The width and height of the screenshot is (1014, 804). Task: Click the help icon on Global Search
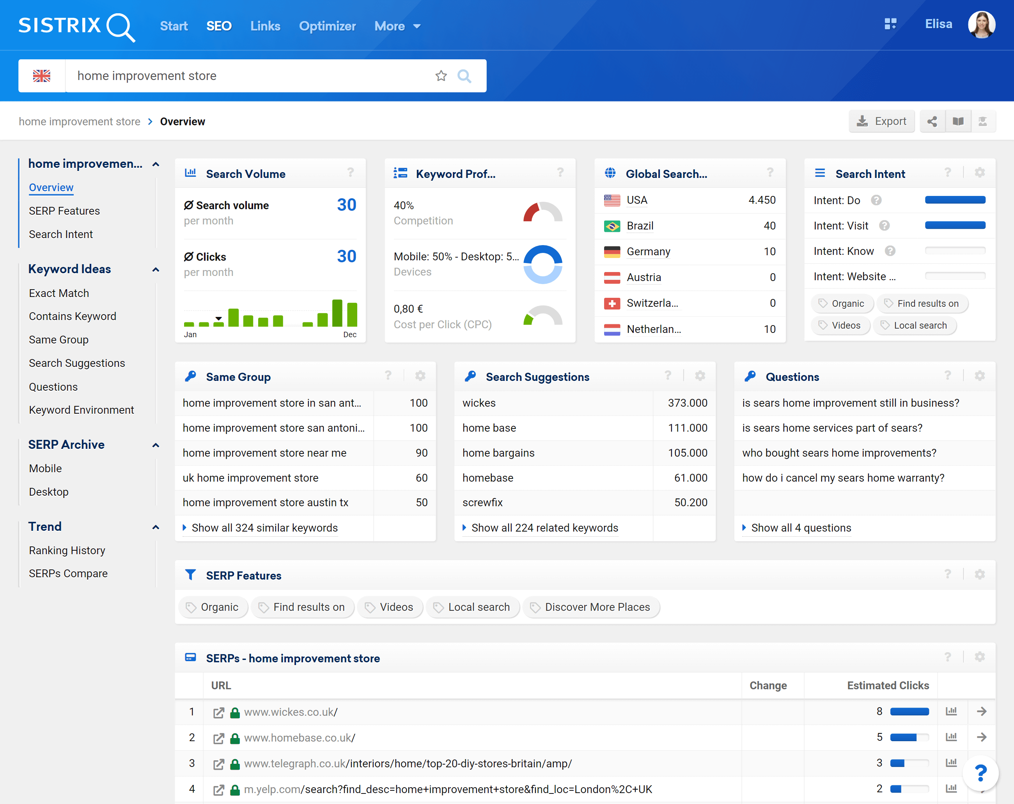[x=770, y=172]
